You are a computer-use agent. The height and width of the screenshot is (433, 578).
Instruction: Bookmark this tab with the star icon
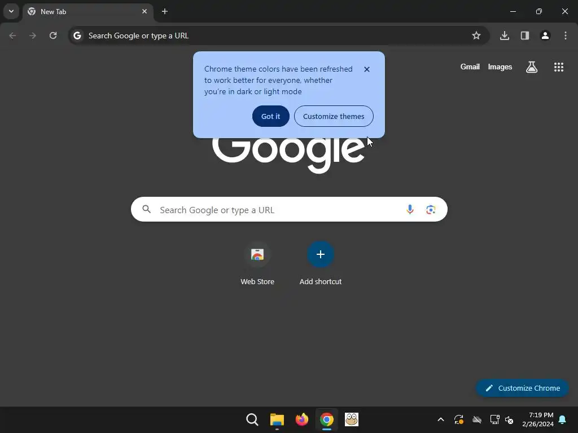tap(476, 36)
